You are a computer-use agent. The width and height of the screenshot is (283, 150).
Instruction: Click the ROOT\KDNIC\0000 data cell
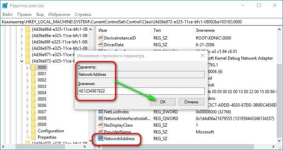tap(213, 38)
